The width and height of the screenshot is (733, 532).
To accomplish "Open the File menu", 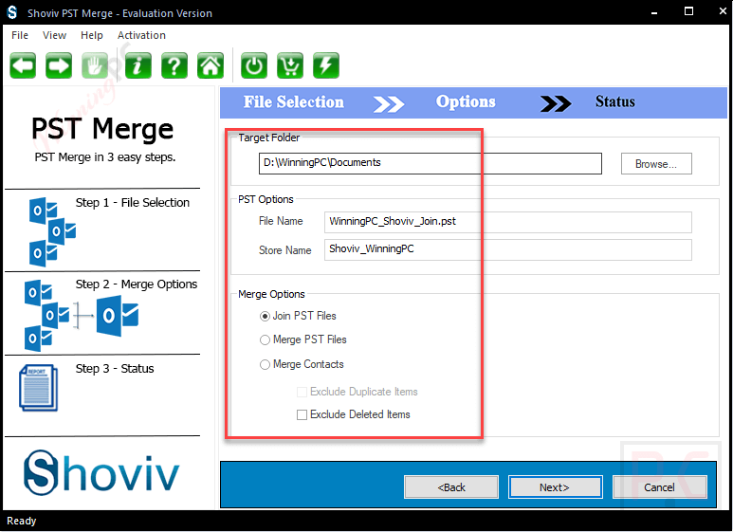I will (20, 35).
